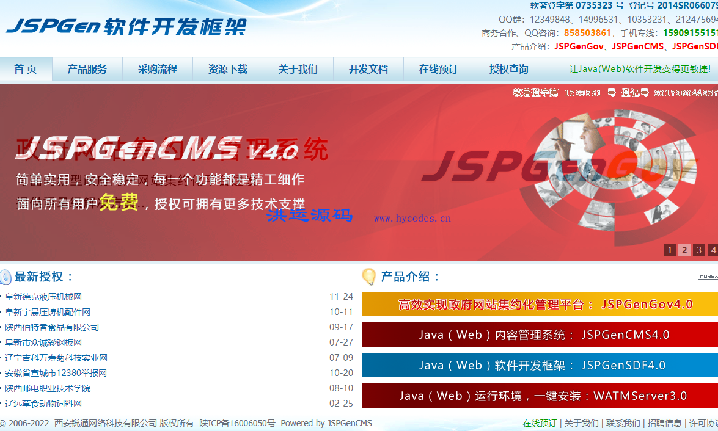Click the MORE button beside 产品介绍
718x431 pixels.
coord(708,276)
